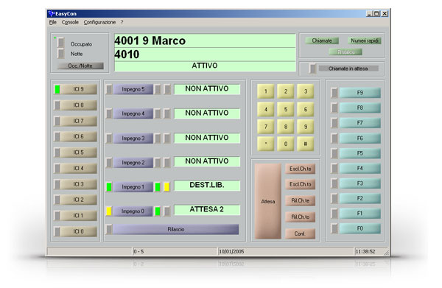Dial digit 5 on keypad
Image resolution: width=442 pixels, height=288 pixels.
tap(286, 109)
